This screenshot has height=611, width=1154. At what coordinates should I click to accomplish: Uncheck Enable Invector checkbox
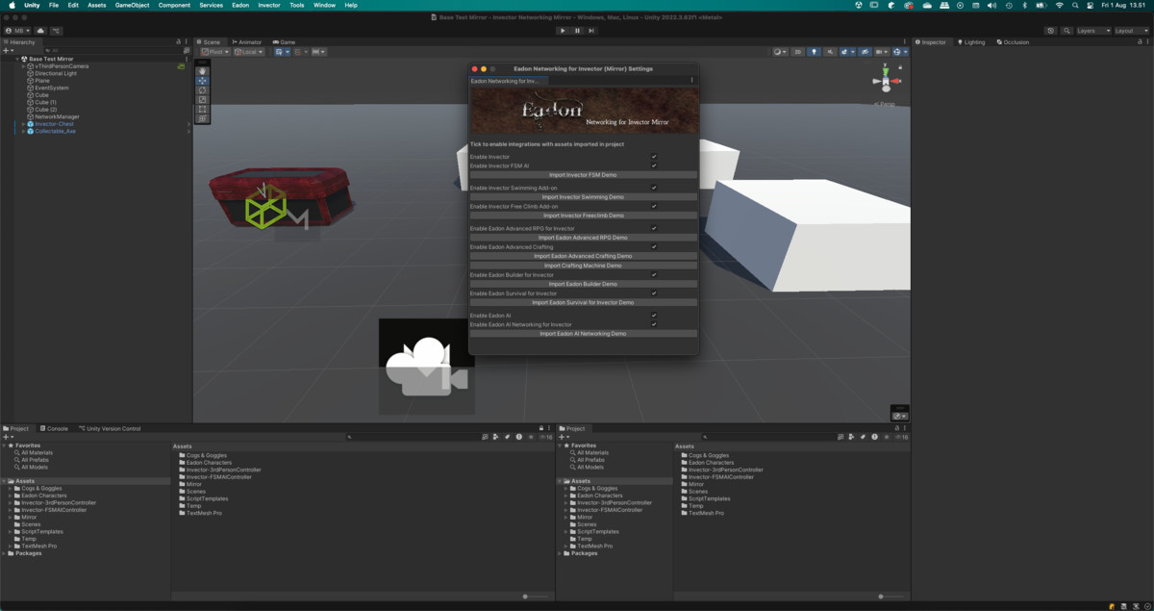pos(654,157)
